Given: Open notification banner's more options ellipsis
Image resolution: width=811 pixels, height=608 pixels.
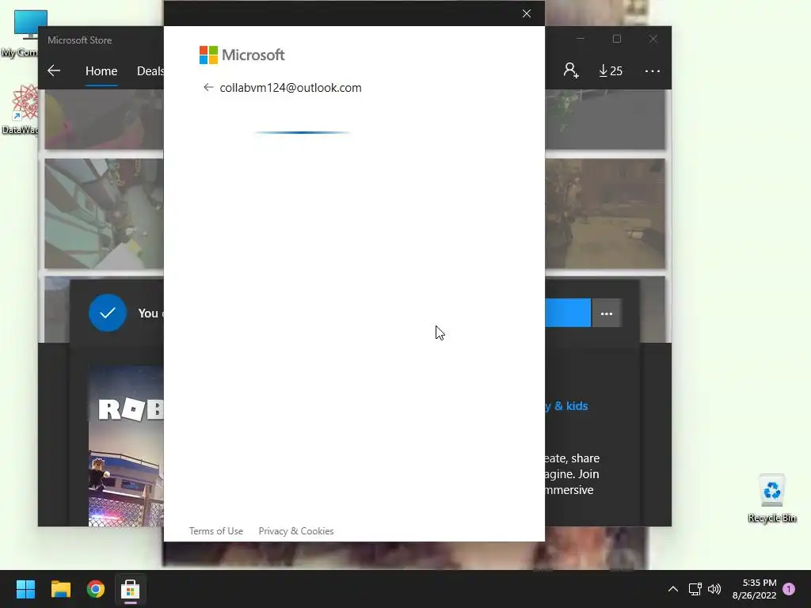Looking at the screenshot, I should [607, 313].
